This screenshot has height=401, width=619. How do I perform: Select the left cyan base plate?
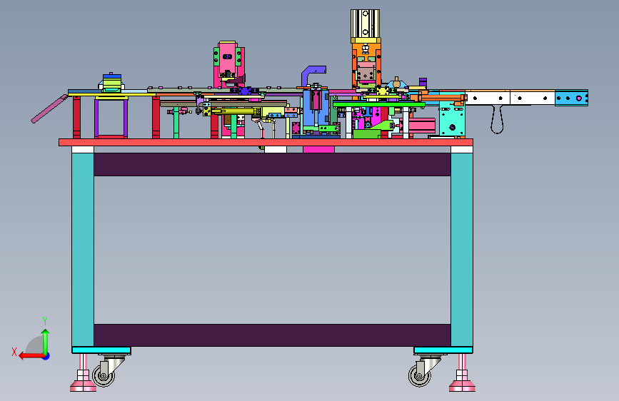(x=101, y=350)
